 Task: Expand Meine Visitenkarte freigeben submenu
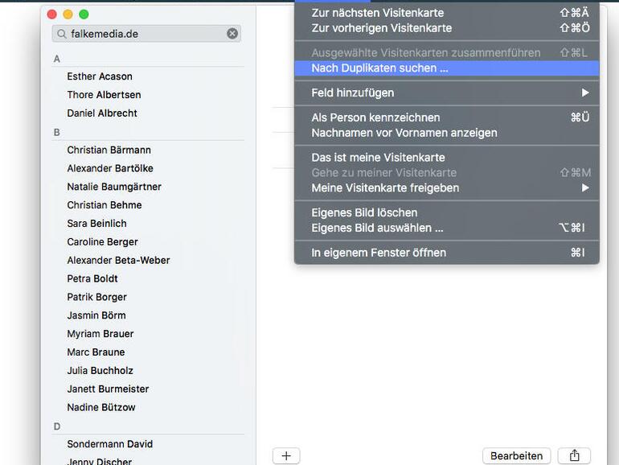pos(446,188)
